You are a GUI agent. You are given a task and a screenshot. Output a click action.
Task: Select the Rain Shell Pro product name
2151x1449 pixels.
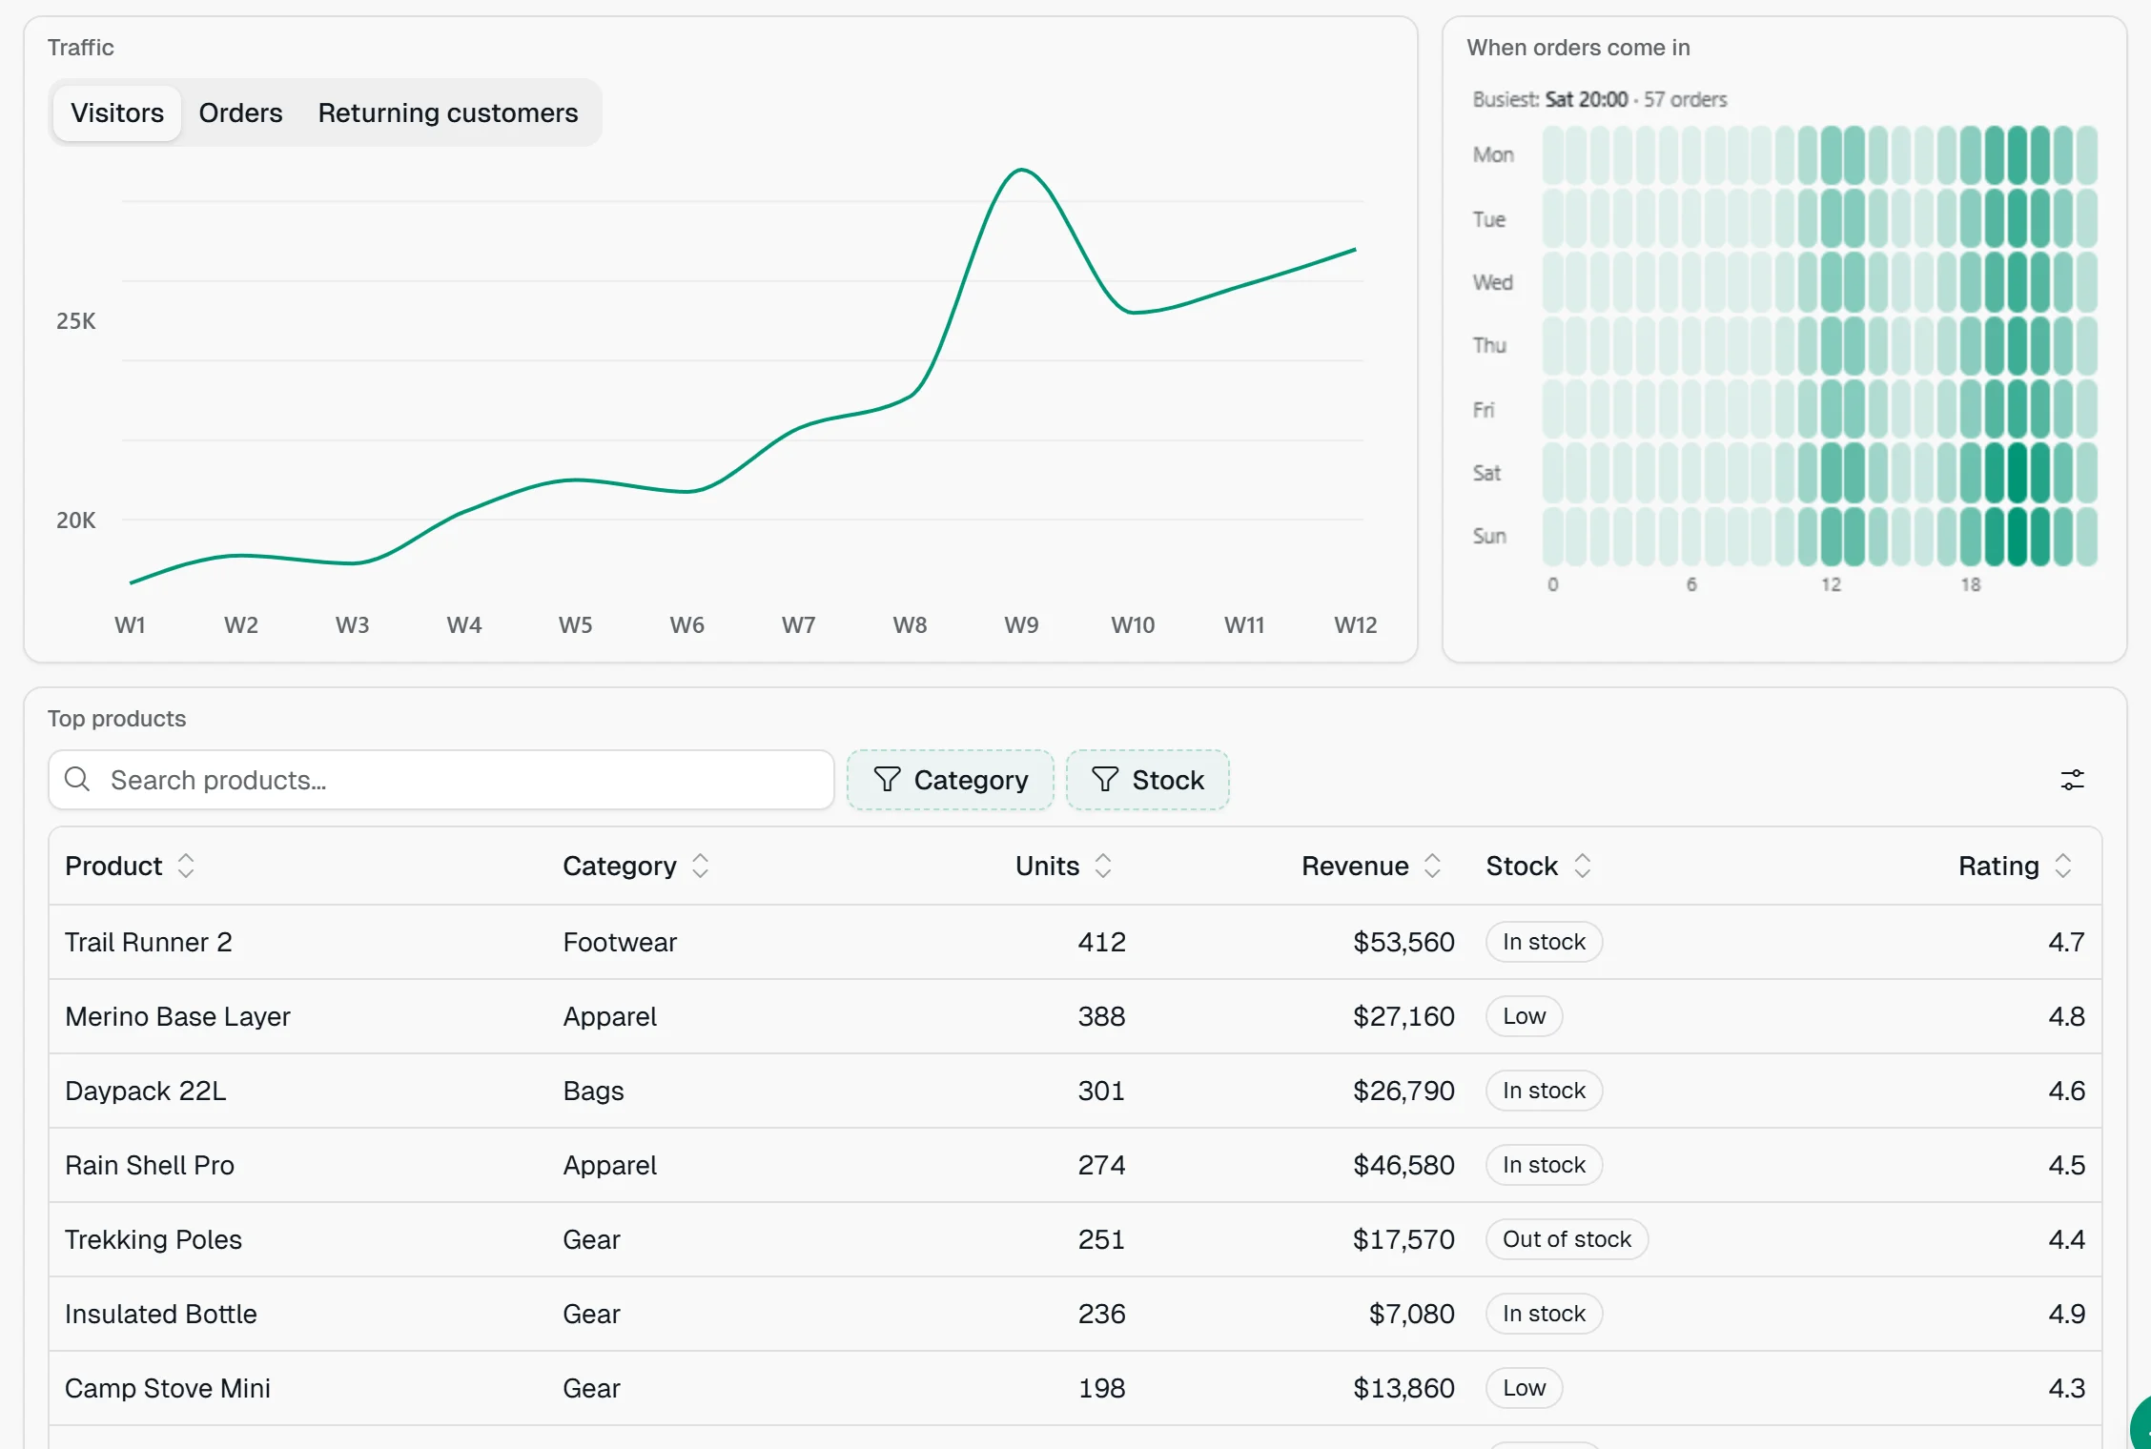(x=150, y=1165)
